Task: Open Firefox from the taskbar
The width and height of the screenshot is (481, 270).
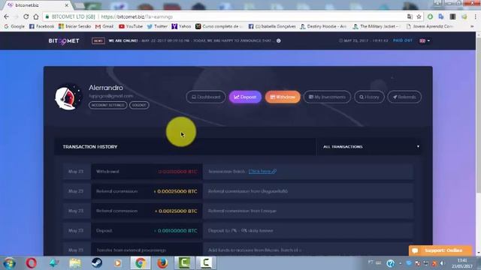Action: tap(162, 263)
